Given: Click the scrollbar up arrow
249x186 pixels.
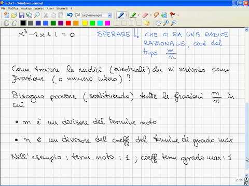Looking at the screenshot, I should pyautogui.click(x=247, y=30).
